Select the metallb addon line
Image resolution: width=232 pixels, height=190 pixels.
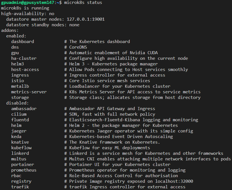20,86
